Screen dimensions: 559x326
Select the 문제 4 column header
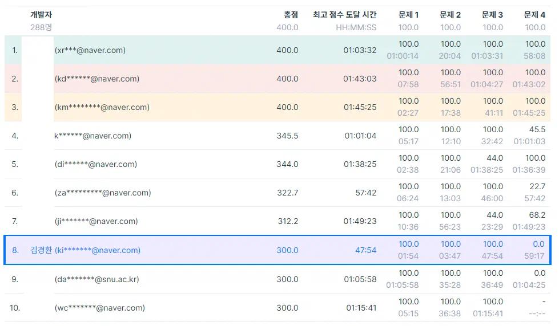pyautogui.click(x=534, y=15)
